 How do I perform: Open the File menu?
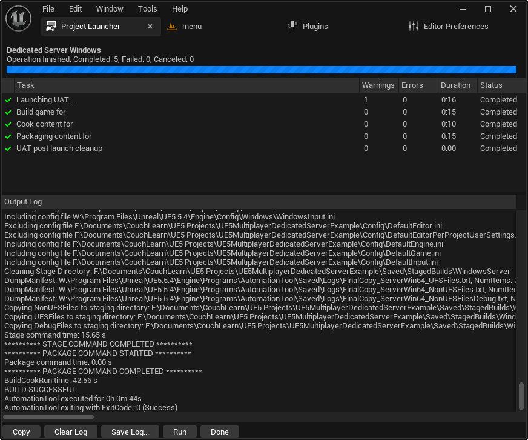tap(48, 8)
